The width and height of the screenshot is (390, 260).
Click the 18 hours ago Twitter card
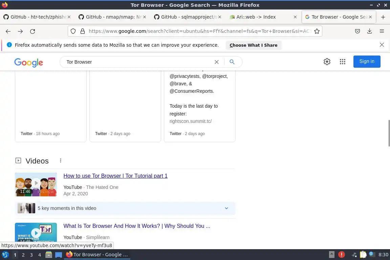[x=51, y=107]
